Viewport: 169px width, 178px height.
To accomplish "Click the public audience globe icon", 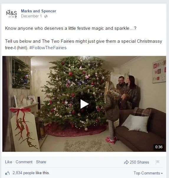I will click(46, 16).
